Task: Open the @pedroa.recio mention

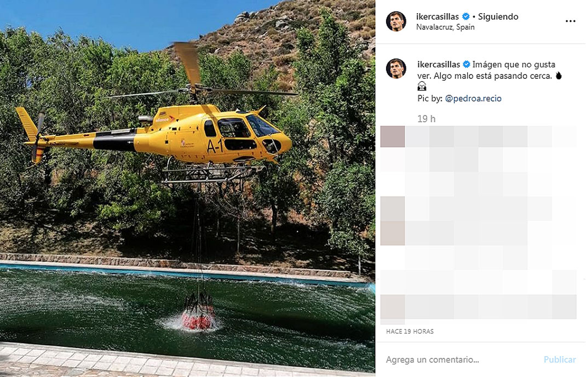Action: (x=473, y=99)
